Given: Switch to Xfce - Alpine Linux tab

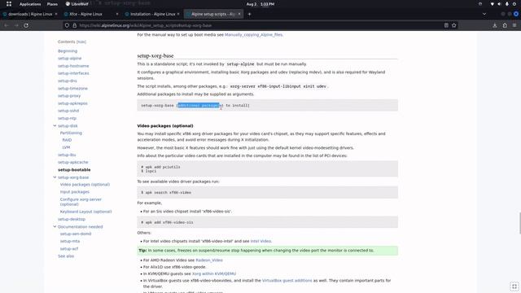Looking at the screenshot, I should tap(85, 15).
